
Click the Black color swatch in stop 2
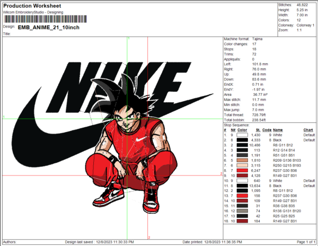click(242, 140)
